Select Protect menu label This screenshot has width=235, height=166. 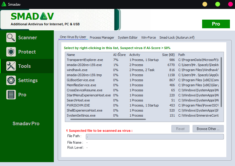coord(27,52)
